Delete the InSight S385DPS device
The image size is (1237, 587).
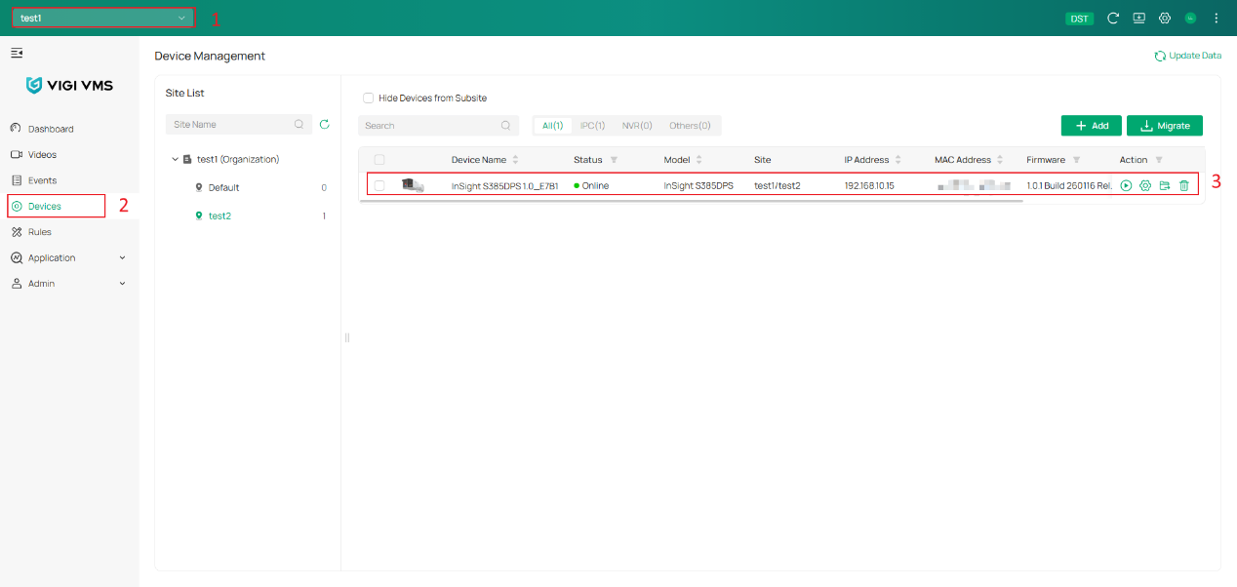coord(1184,185)
